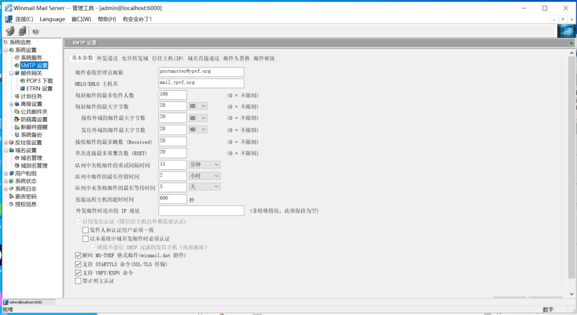Click the 邮件系统管理员邮箱 input field
577x315 pixels.
(x=201, y=72)
